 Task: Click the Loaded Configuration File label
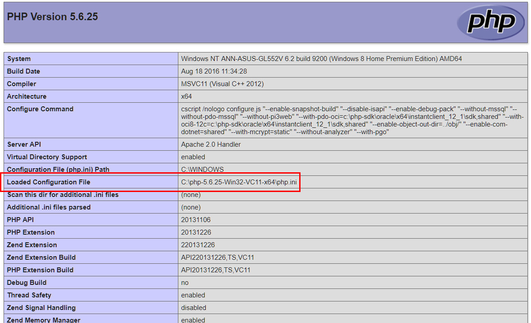pos(49,182)
